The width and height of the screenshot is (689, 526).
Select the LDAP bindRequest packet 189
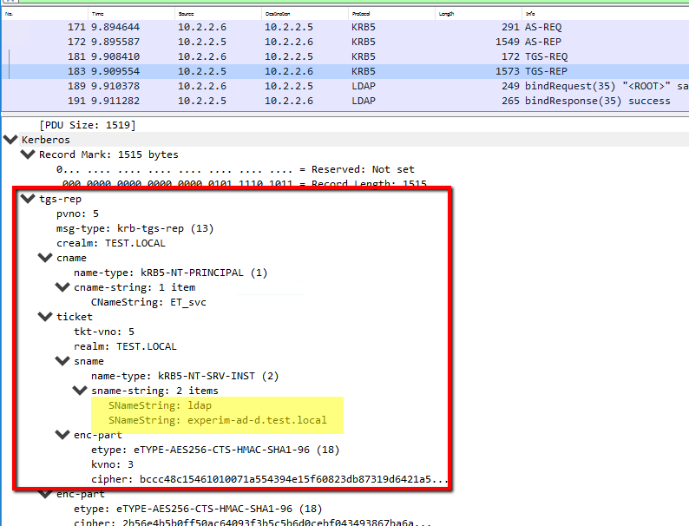pyautogui.click(x=347, y=86)
